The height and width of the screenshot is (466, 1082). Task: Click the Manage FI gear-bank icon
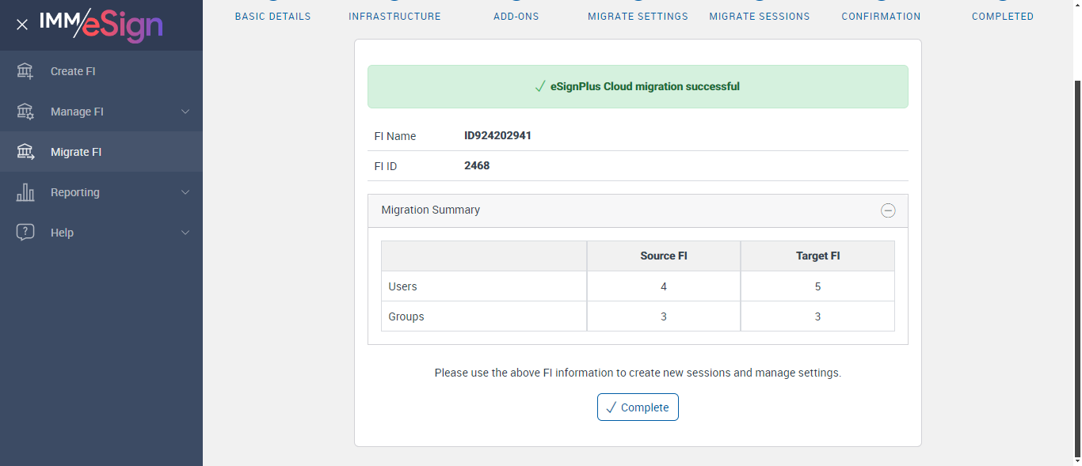[25, 112]
